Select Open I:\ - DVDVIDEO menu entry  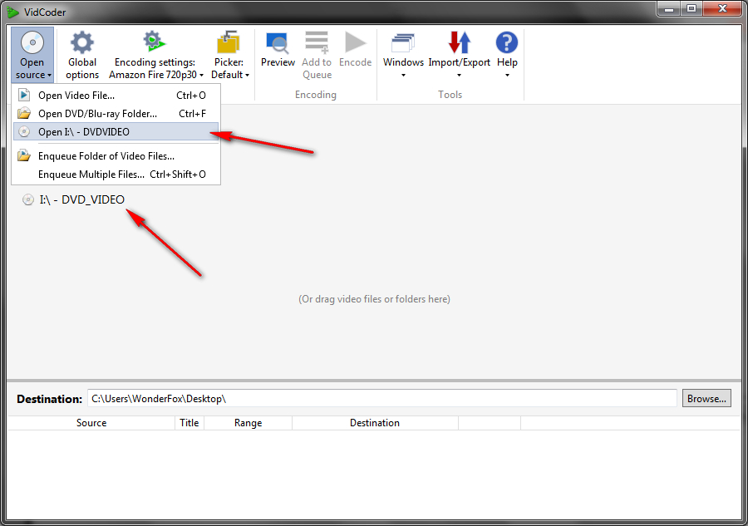point(116,131)
